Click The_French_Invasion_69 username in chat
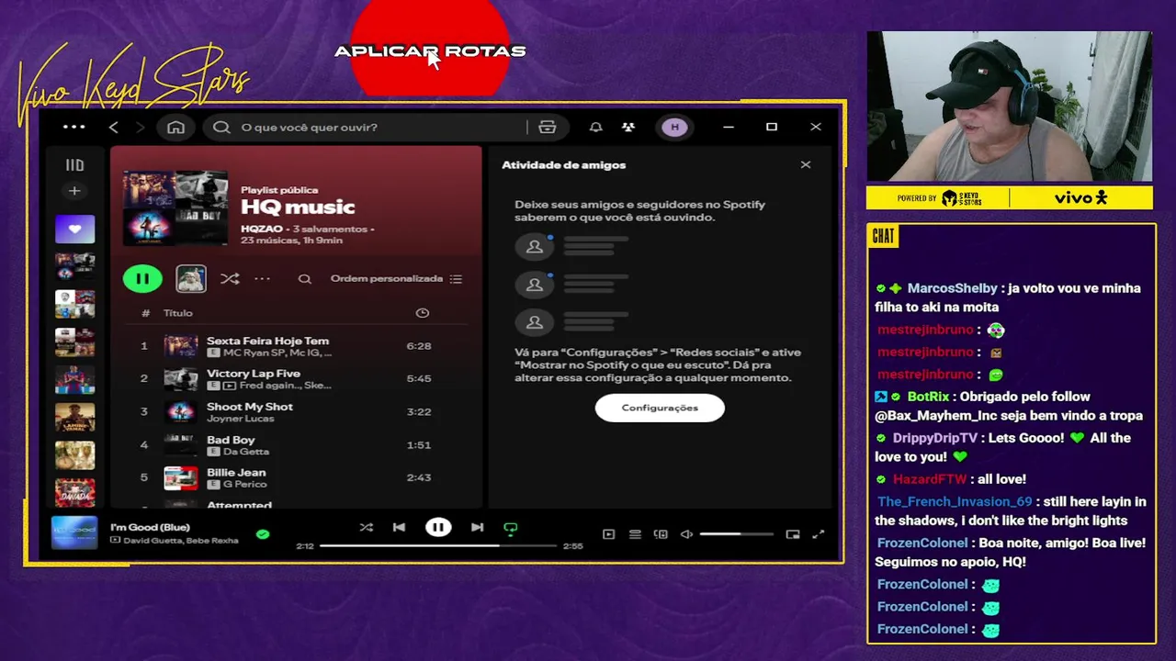The height and width of the screenshot is (661, 1176). coord(955,502)
